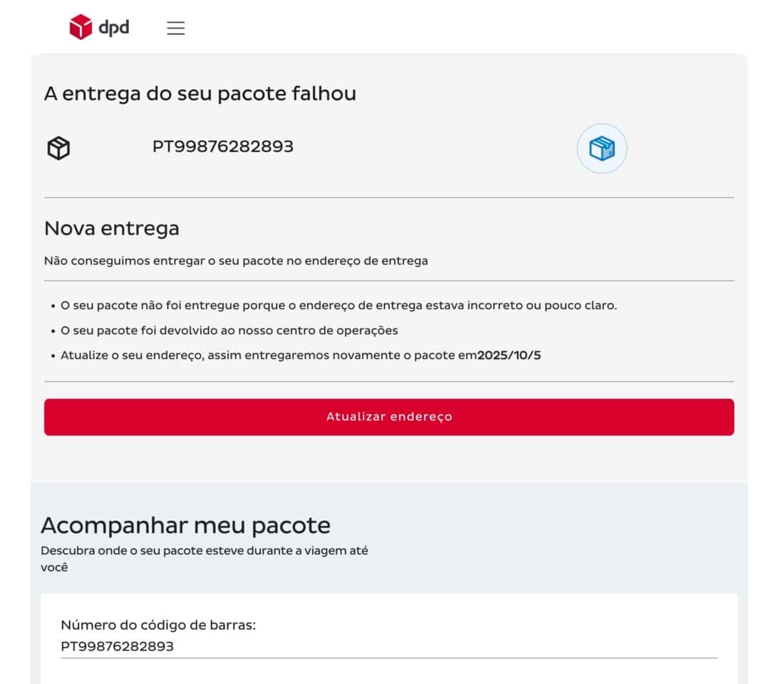Screen dimensions: 761x684
Task: Click the "Nova entrega" section heading
Action: tap(112, 228)
